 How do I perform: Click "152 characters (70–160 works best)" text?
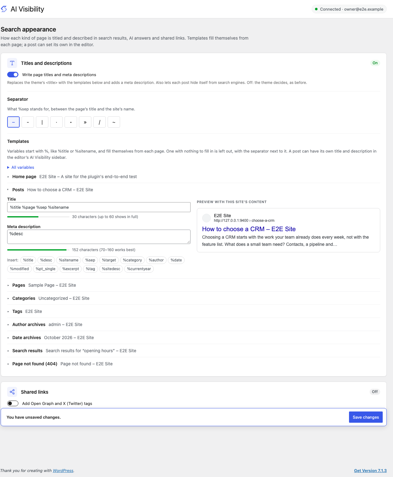[104, 250]
